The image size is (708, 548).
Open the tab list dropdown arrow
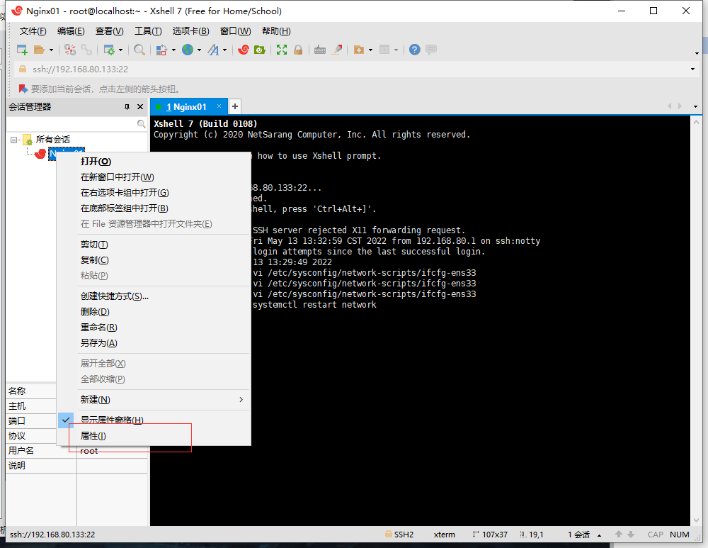pyautogui.click(x=695, y=107)
